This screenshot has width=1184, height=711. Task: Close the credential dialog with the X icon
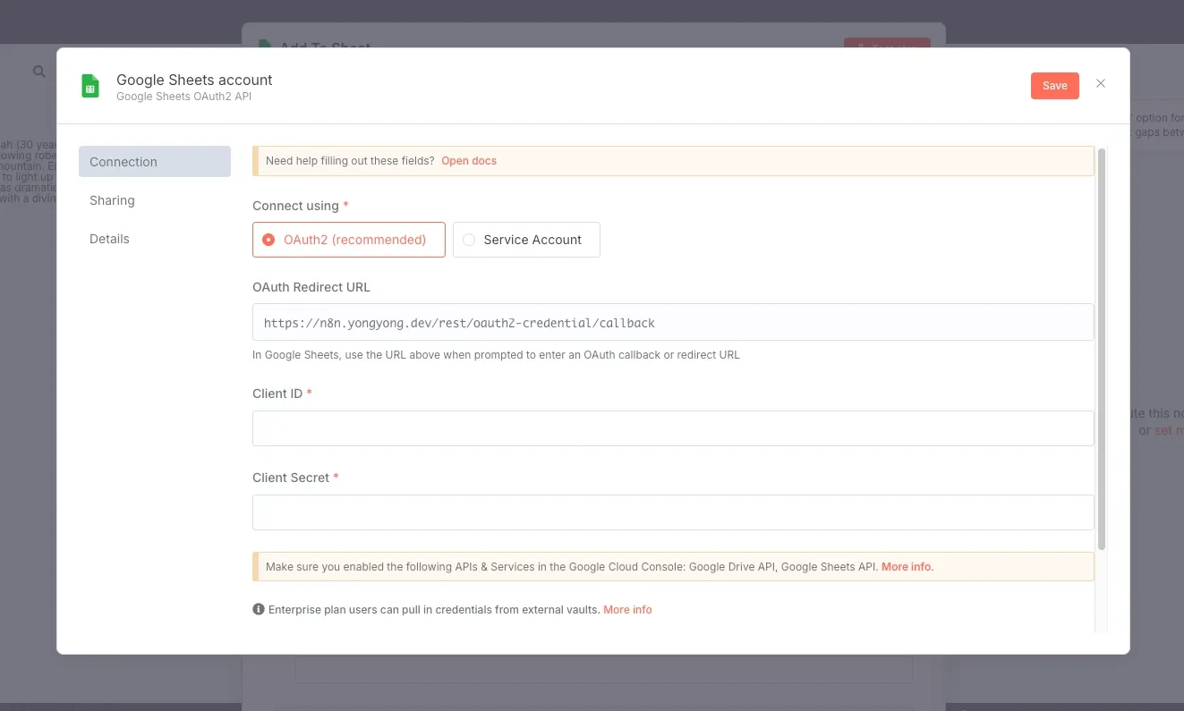pyautogui.click(x=1101, y=83)
